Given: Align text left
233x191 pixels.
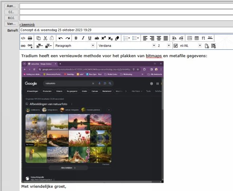Looking at the screenshot, I should coord(145,38).
